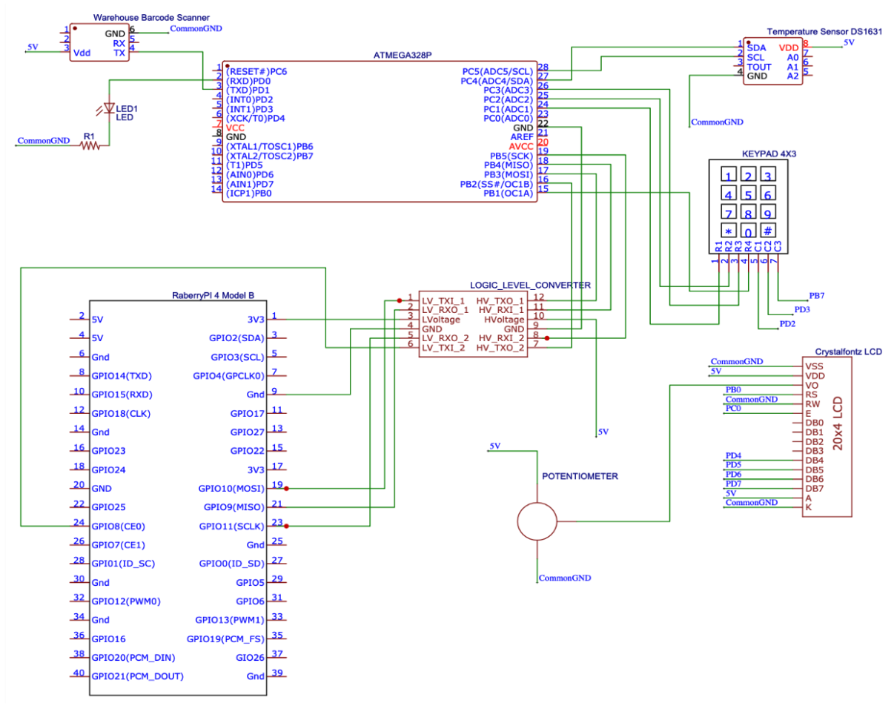
Task: Click PB3(MOSI) pin label
Action: coord(508,174)
